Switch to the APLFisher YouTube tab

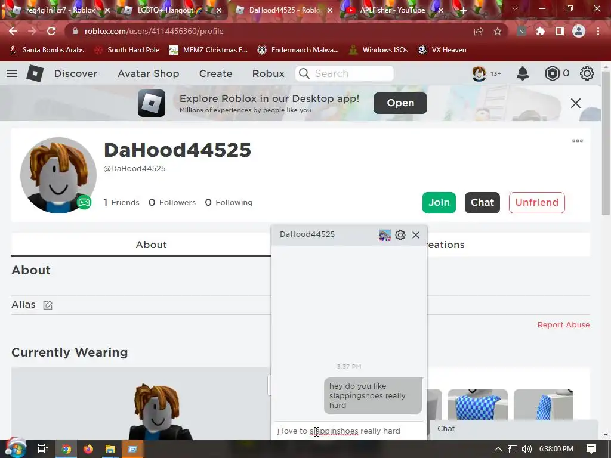[x=392, y=10]
